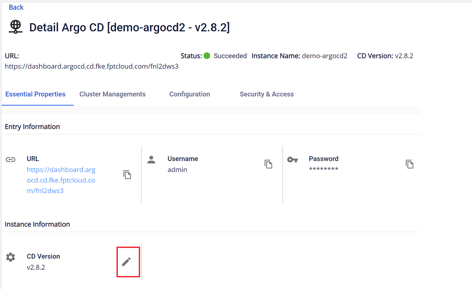The height and width of the screenshot is (289, 473).
Task: Click the globe network icon beside the title
Action: 16,27
